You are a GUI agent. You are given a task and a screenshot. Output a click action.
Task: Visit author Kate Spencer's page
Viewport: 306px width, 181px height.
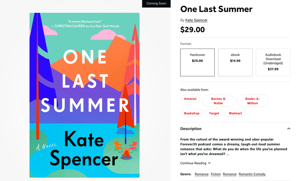tap(196, 20)
